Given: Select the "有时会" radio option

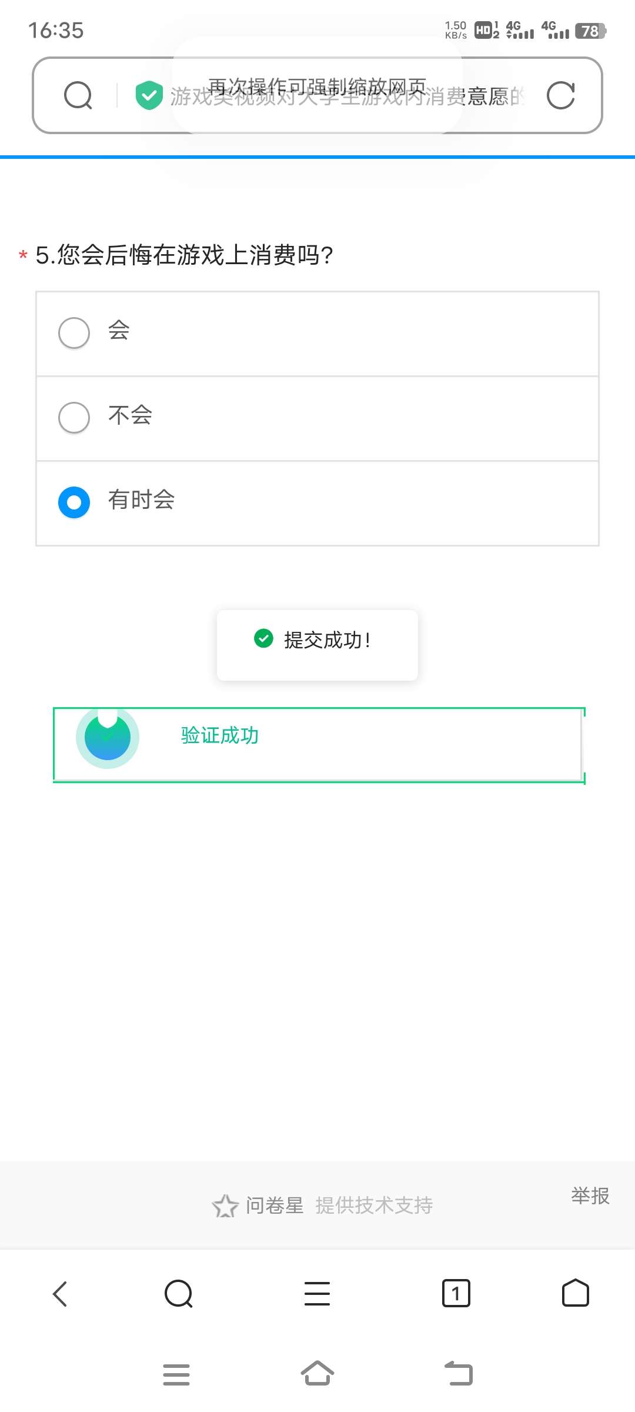Looking at the screenshot, I should [74, 502].
